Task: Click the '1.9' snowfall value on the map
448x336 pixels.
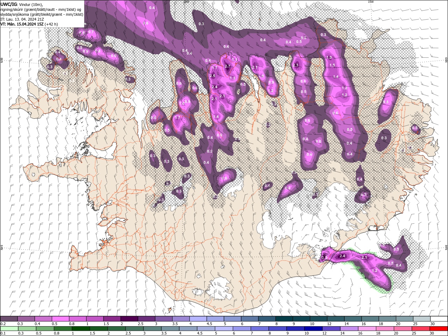Action: pos(329,57)
